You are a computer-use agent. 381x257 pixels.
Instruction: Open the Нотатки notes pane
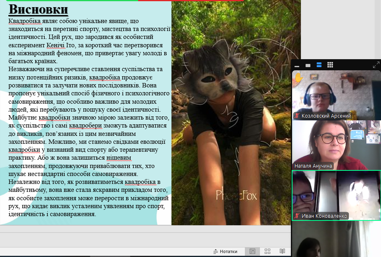225,251
